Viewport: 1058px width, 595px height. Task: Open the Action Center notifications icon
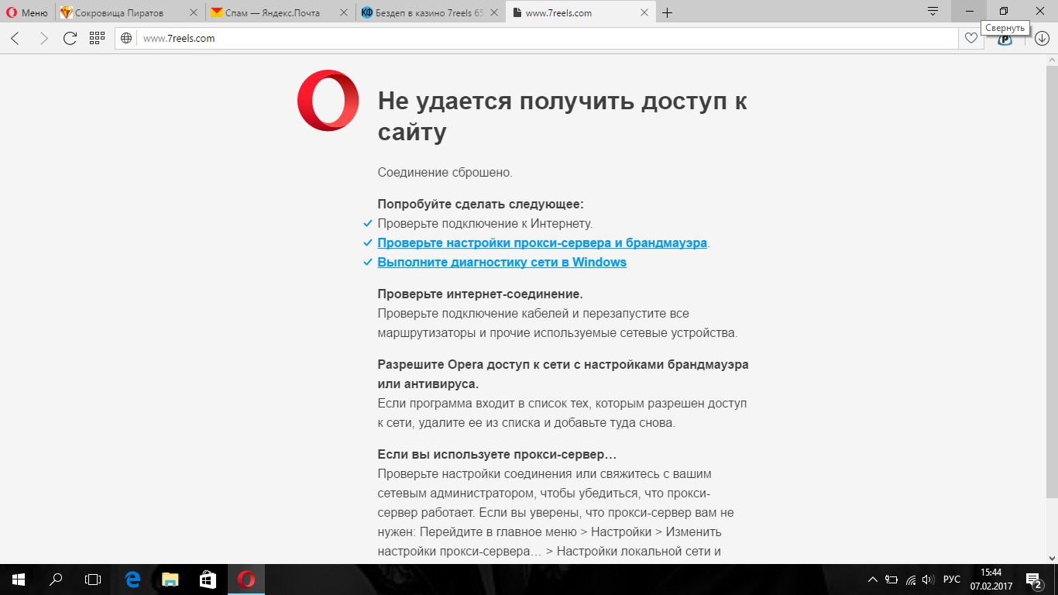(x=1035, y=580)
